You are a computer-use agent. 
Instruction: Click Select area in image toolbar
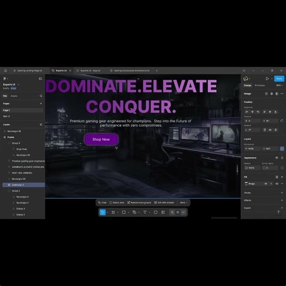coord(117,202)
